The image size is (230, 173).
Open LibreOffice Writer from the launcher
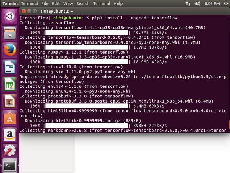[x=10, y=67]
